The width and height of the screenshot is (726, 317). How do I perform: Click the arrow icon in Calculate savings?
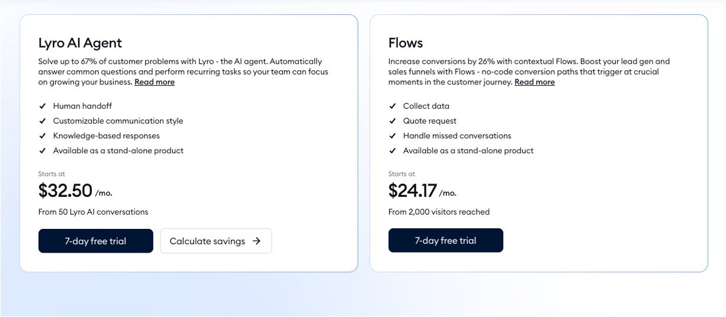[256, 241]
